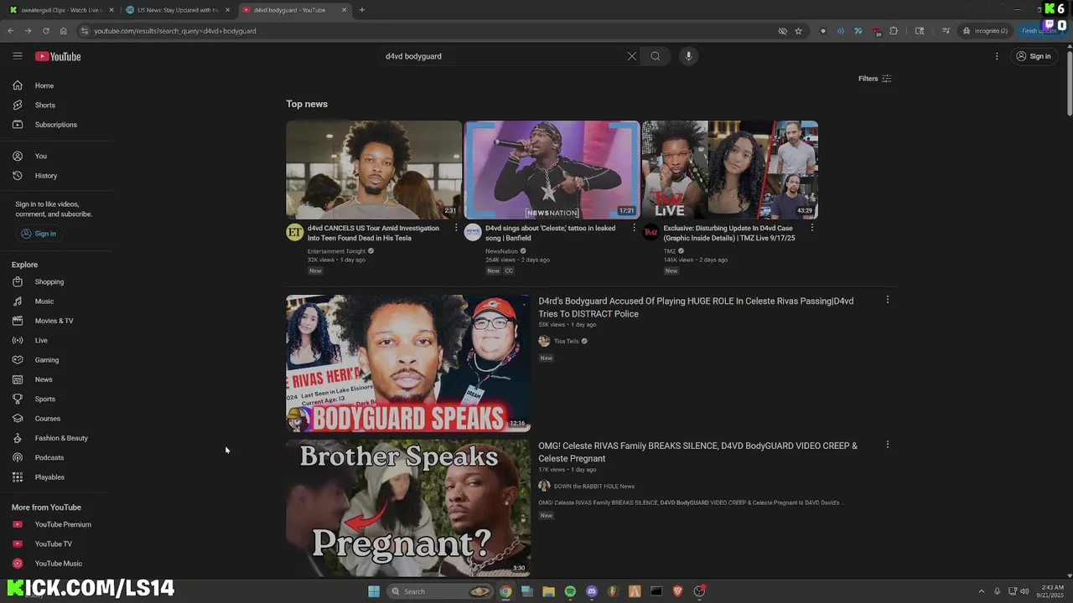Open a new browser tab

coord(362,10)
